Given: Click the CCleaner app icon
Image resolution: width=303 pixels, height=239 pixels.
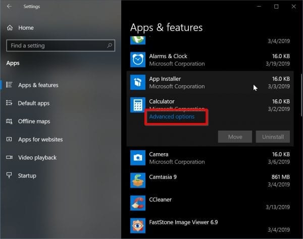Looking at the screenshot, I should [137, 203].
